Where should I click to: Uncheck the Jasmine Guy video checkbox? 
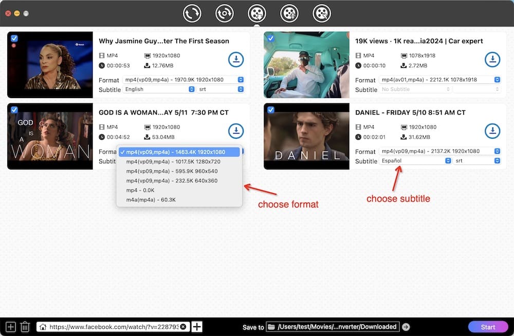click(14, 38)
